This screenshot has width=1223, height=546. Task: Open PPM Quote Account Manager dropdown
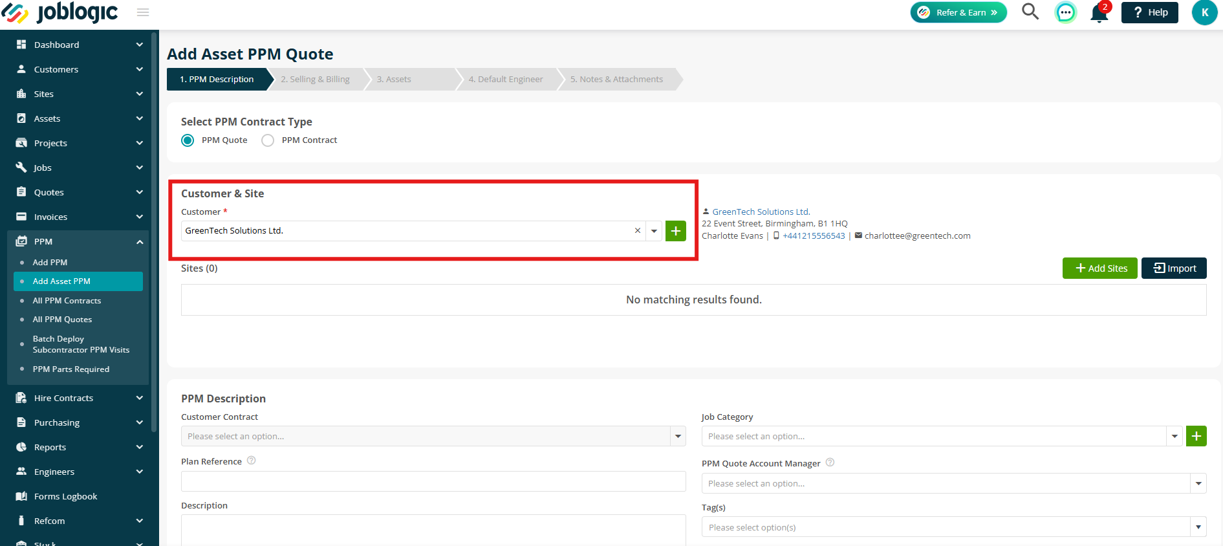[x=1198, y=483]
